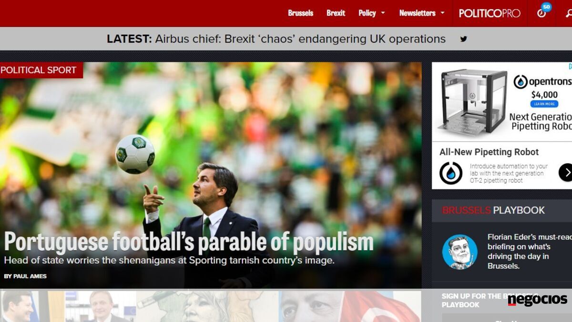
Task: Click the ad info icon on the opentrons ad
Action: tap(570, 66)
